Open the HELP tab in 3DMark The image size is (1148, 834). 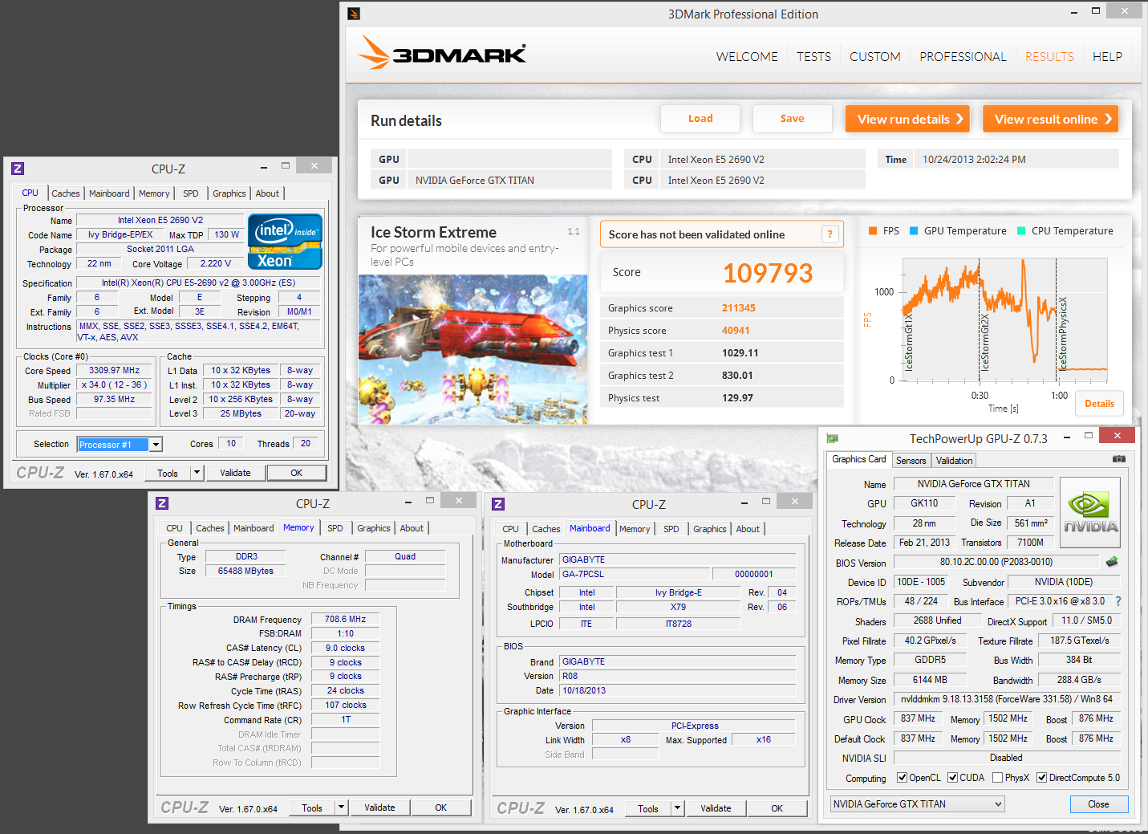[1107, 57]
